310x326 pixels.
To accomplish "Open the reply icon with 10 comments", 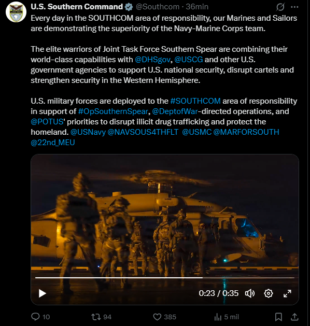I will click(35, 317).
